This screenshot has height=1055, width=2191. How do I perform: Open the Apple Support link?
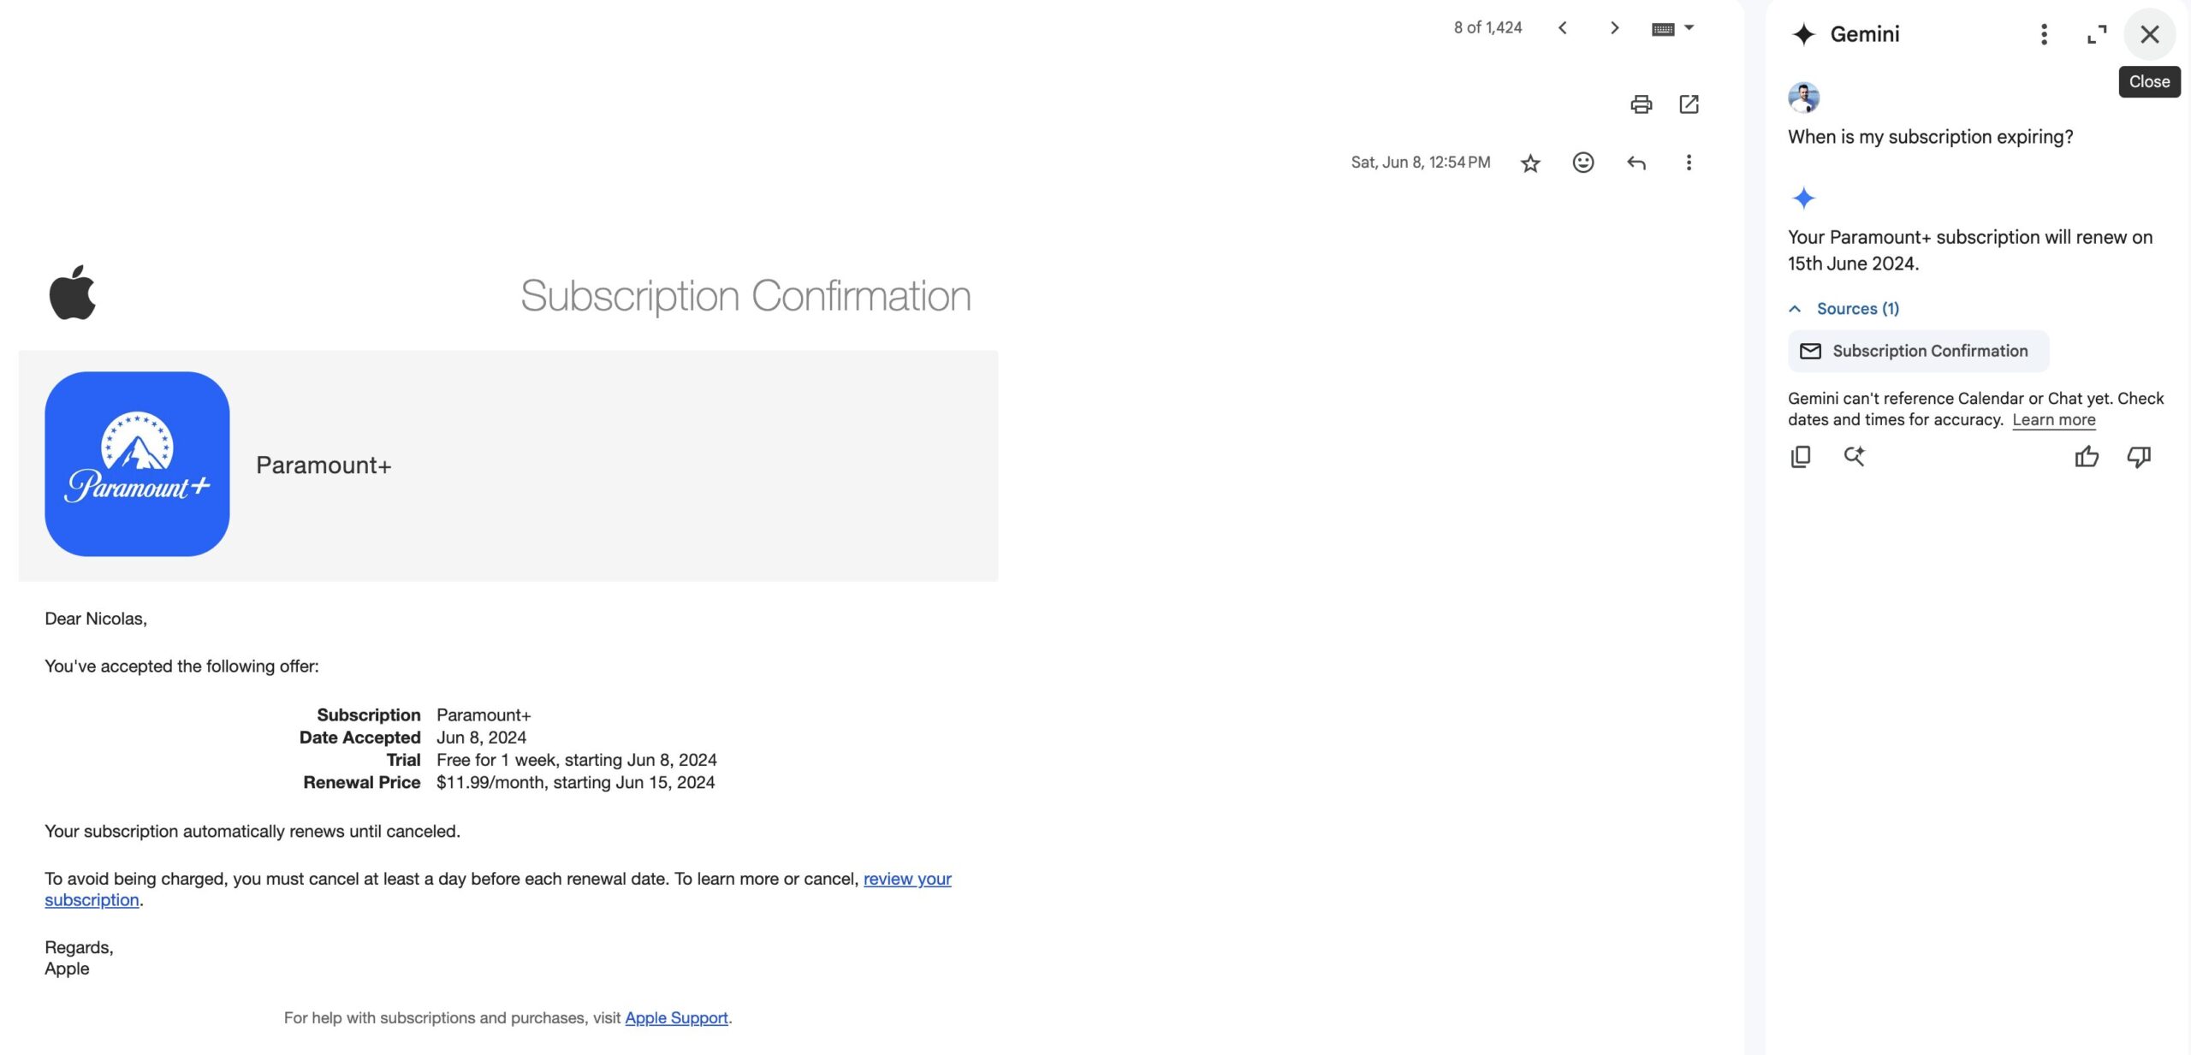pyautogui.click(x=676, y=1018)
